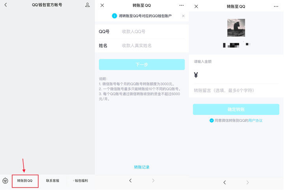This screenshot has height=190, width=284.
Task: Open the 转账到QQ menu
Action: (x=25, y=181)
